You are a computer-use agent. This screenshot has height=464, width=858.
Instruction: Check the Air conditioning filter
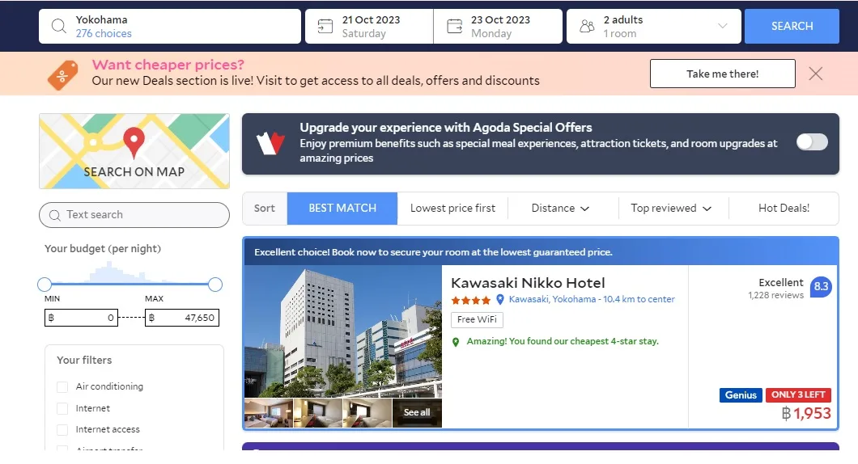(x=62, y=387)
